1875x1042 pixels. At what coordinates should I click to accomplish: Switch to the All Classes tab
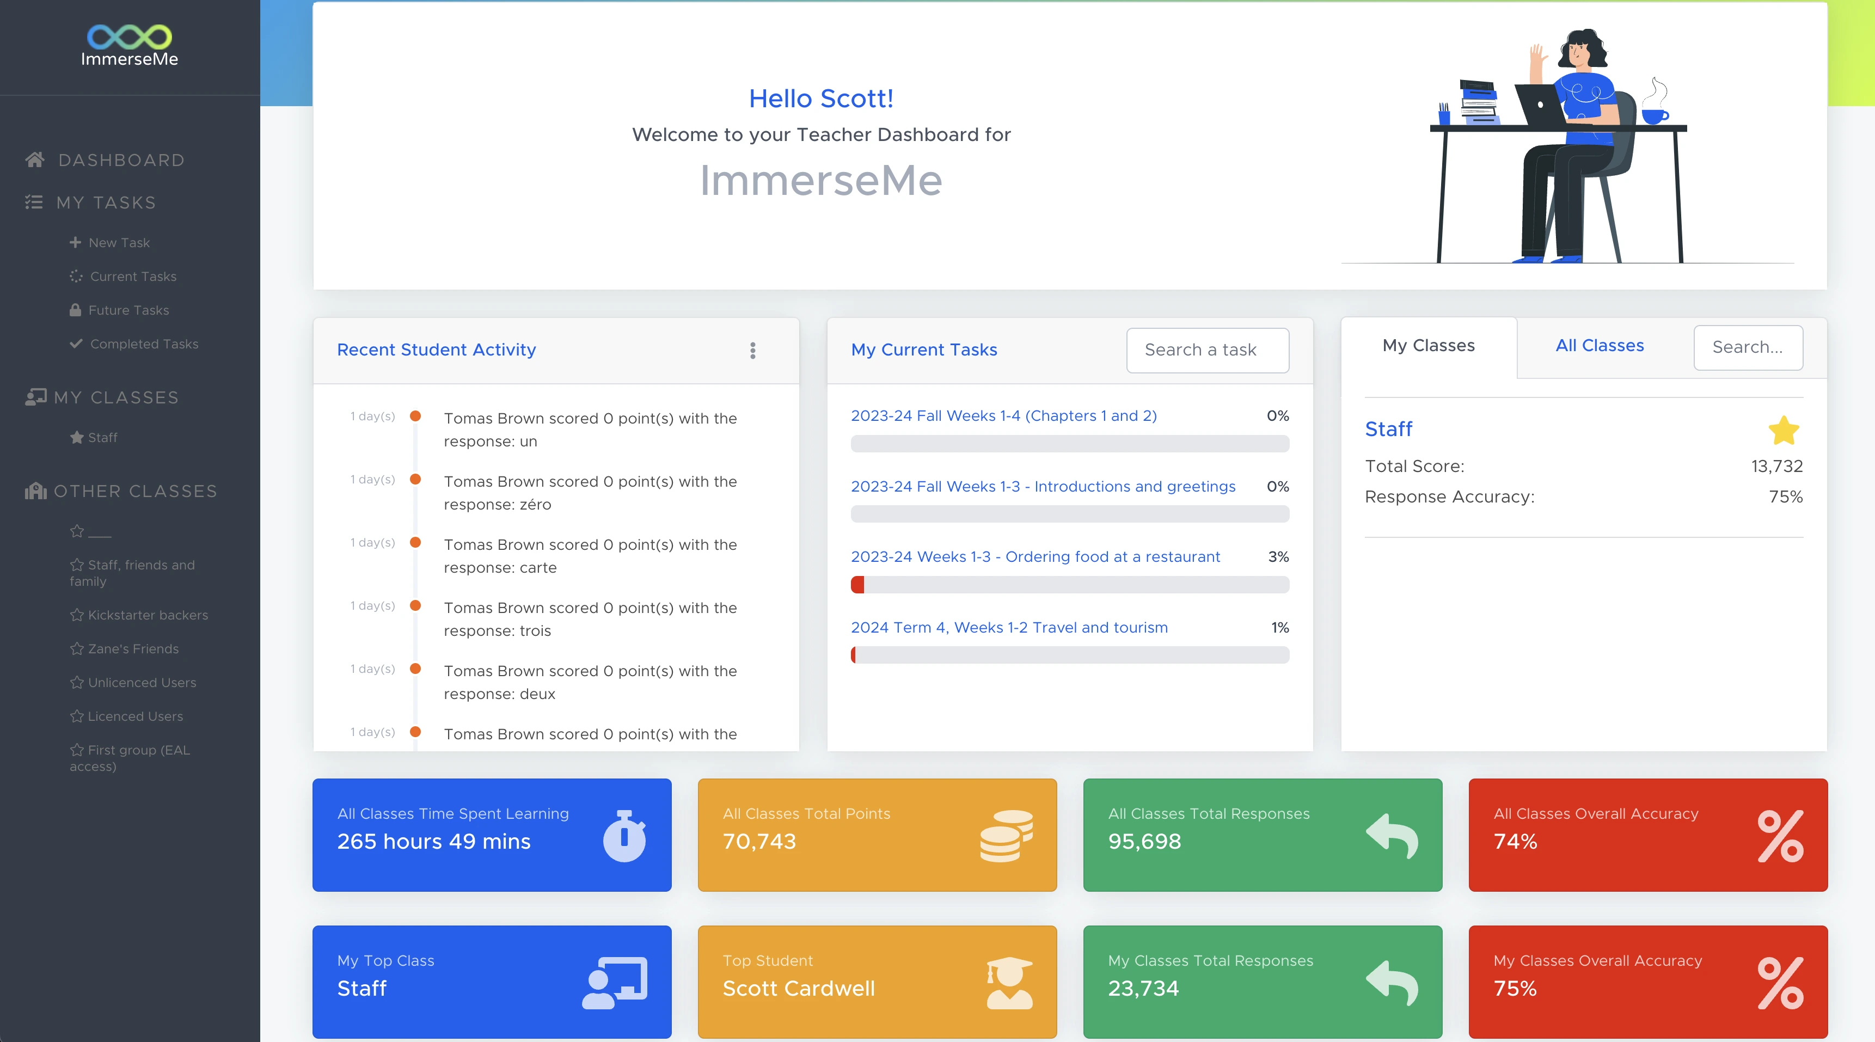1599,346
